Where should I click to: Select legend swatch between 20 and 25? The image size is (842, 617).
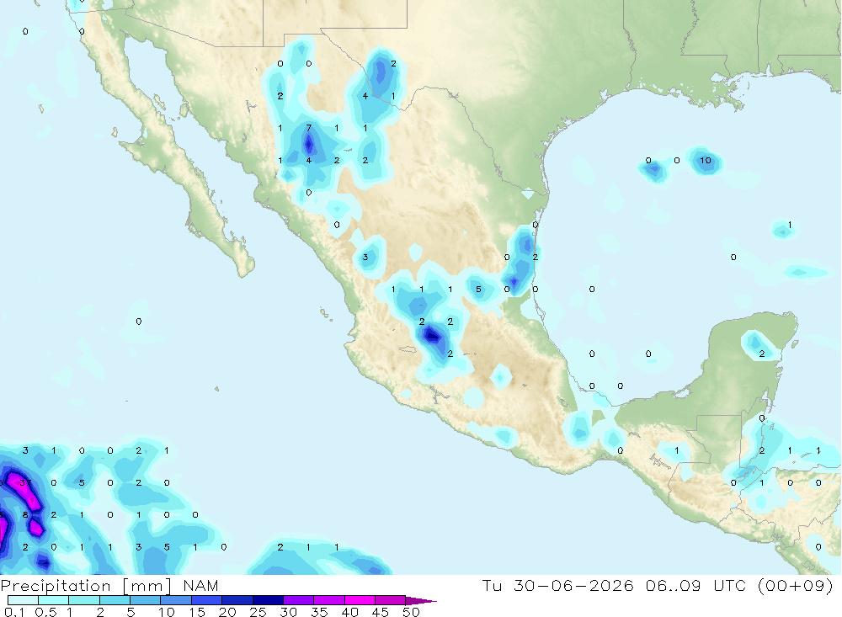coord(237,600)
